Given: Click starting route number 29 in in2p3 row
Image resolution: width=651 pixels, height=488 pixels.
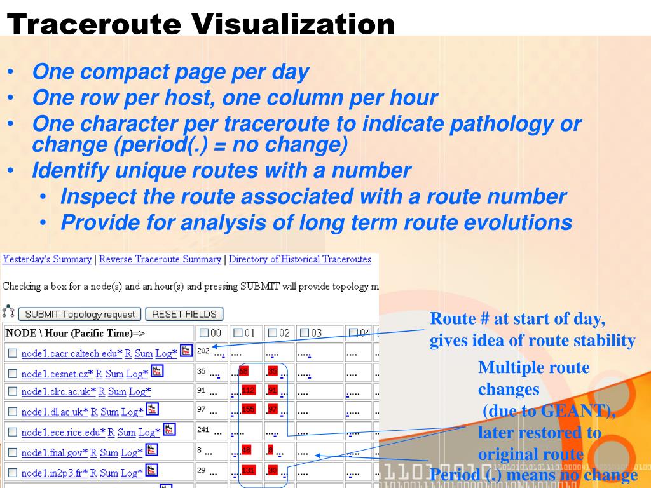Looking at the screenshot, I should [202, 471].
